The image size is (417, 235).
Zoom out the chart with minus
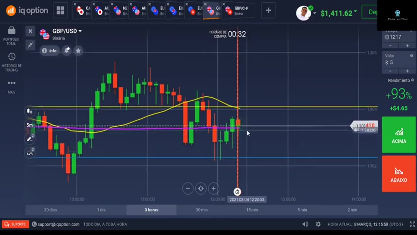tap(188, 188)
